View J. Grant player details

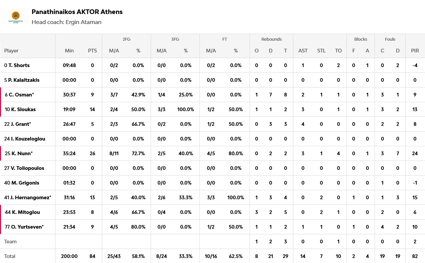click(20, 124)
